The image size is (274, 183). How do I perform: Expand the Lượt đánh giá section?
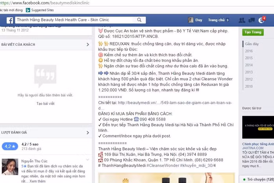click(88, 132)
